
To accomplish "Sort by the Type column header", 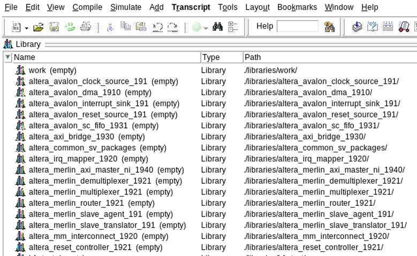I will coord(222,57).
